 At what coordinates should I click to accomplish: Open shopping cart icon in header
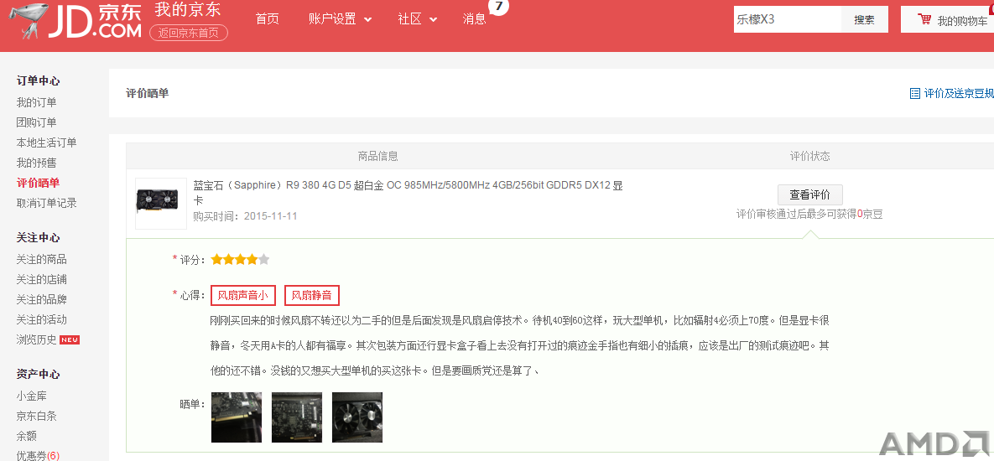coord(924,19)
